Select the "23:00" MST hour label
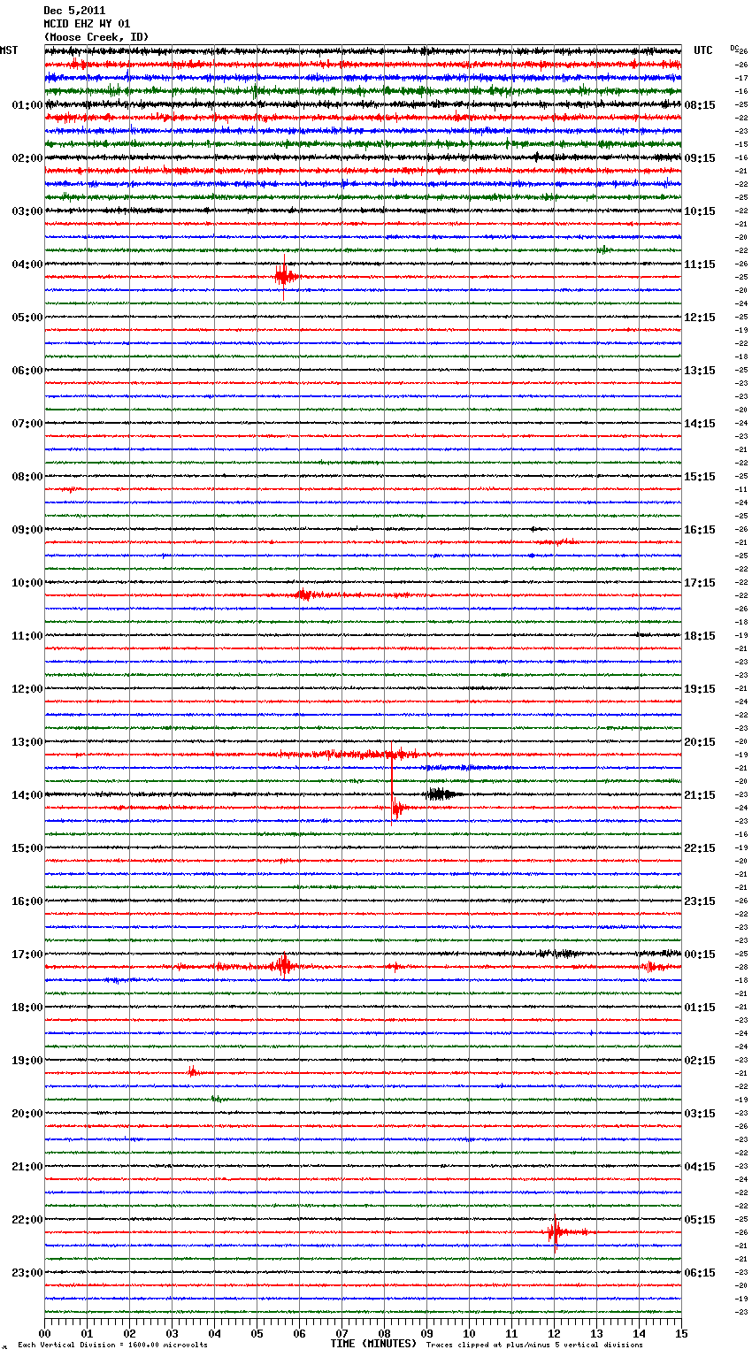This screenshot has width=752, height=1357. (x=27, y=1273)
